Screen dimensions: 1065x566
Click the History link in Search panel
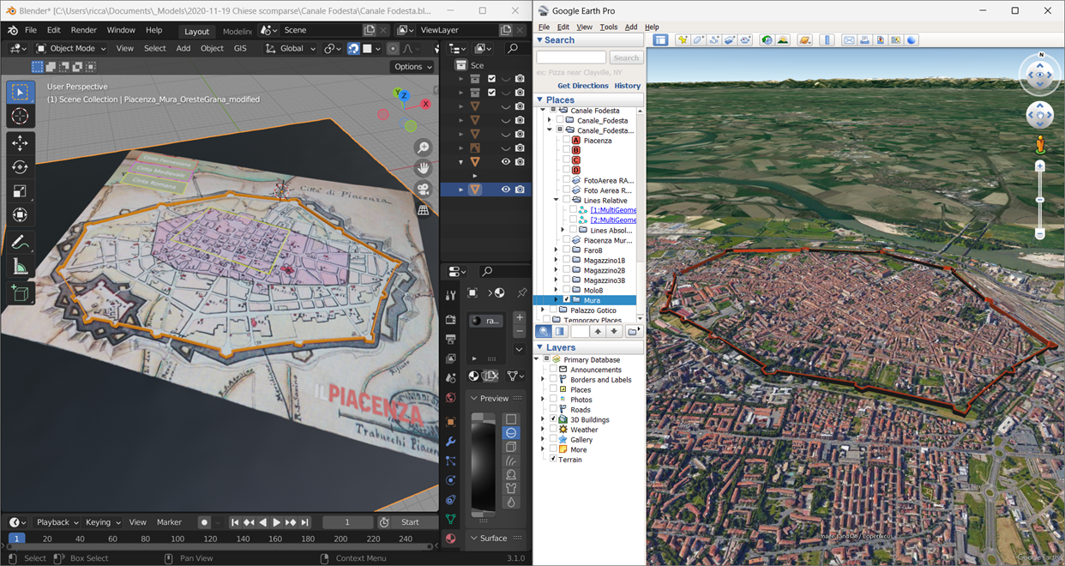click(x=628, y=86)
